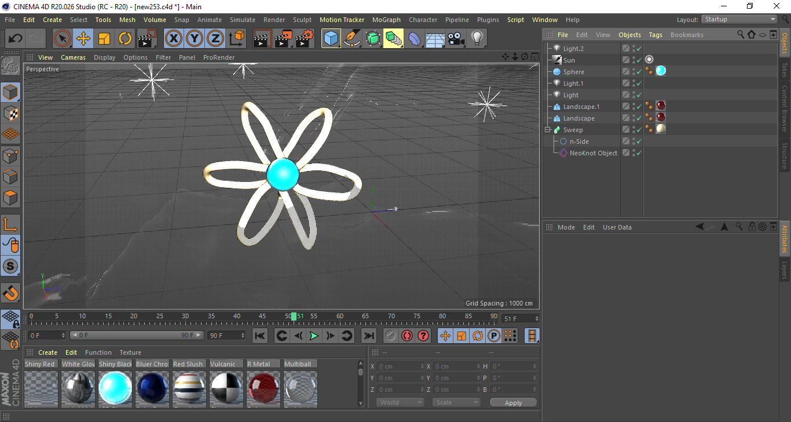Click the Record Active Objects button
Screen dimensions: 791x422
(x=391, y=336)
